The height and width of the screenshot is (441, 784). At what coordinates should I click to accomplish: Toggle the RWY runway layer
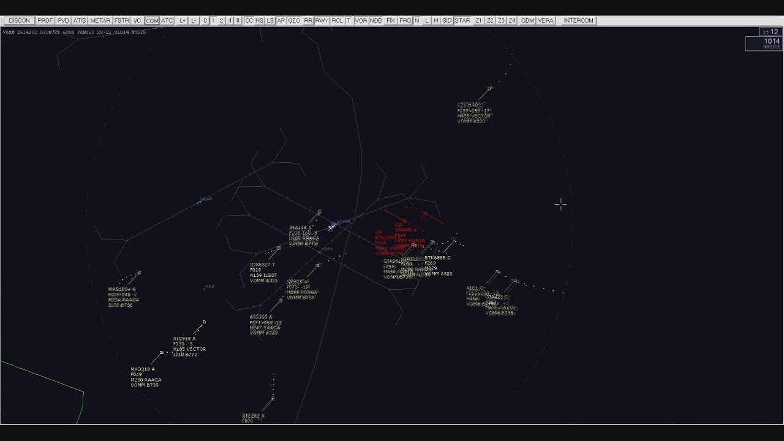tap(322, 21)
